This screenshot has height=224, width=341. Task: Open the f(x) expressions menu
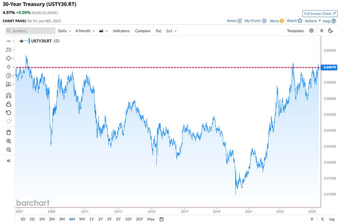[158, 31]
